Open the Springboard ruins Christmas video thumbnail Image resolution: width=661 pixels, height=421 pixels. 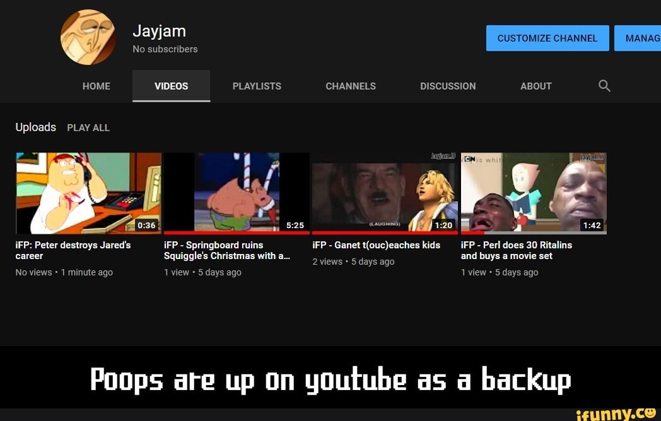click(x=237, y=192)
